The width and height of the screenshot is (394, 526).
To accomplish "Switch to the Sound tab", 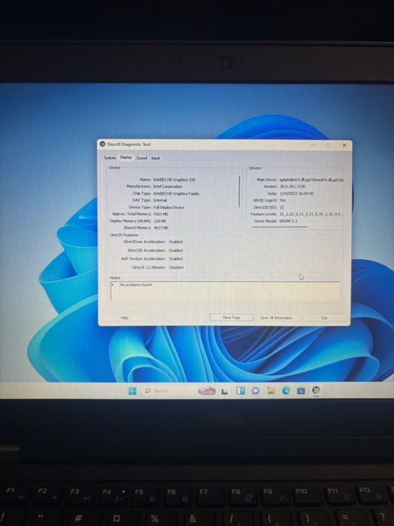I will (141, 158).
